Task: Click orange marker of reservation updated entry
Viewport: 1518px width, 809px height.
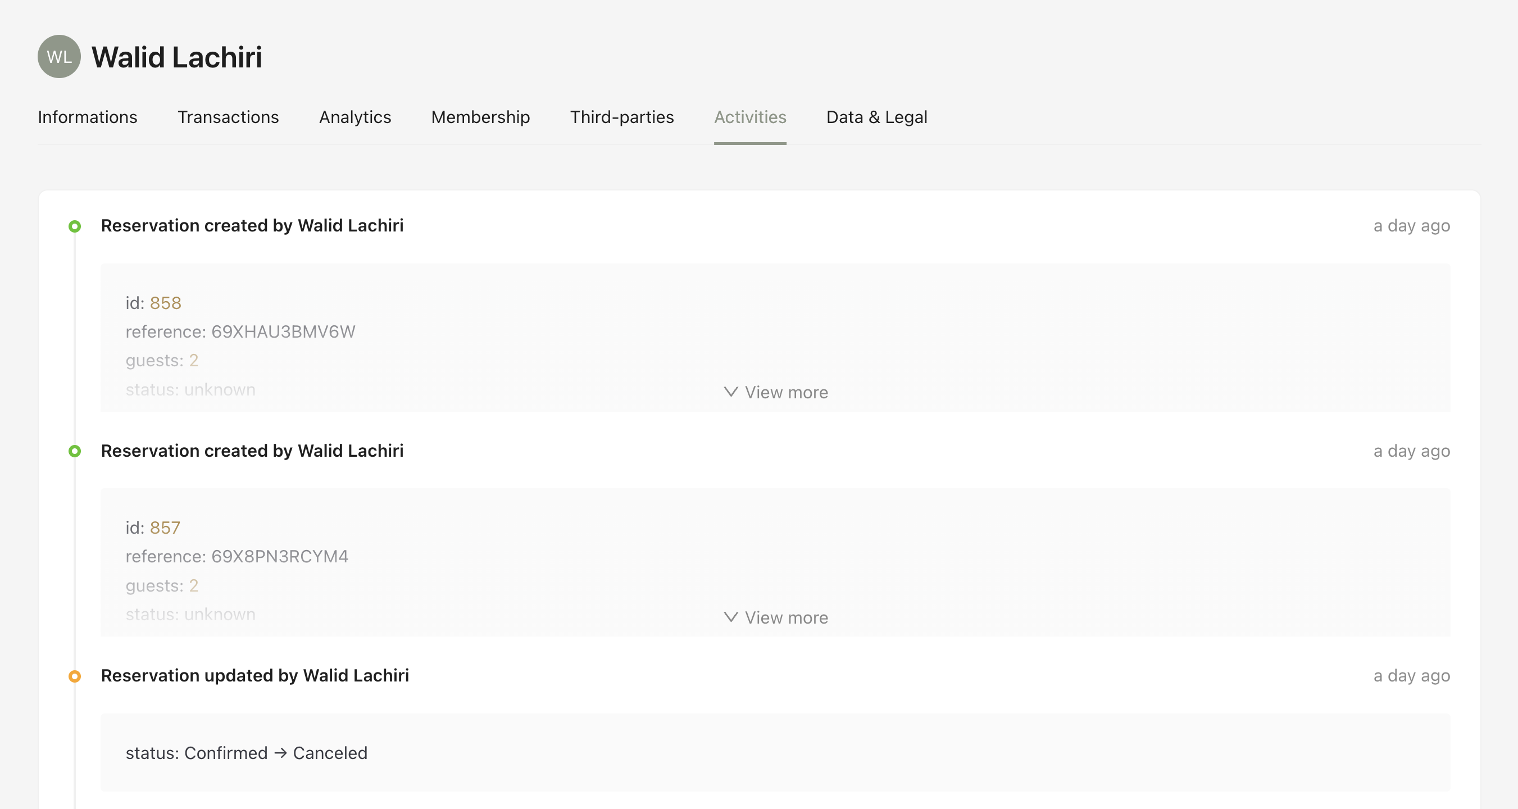Action: pos(74,676)
